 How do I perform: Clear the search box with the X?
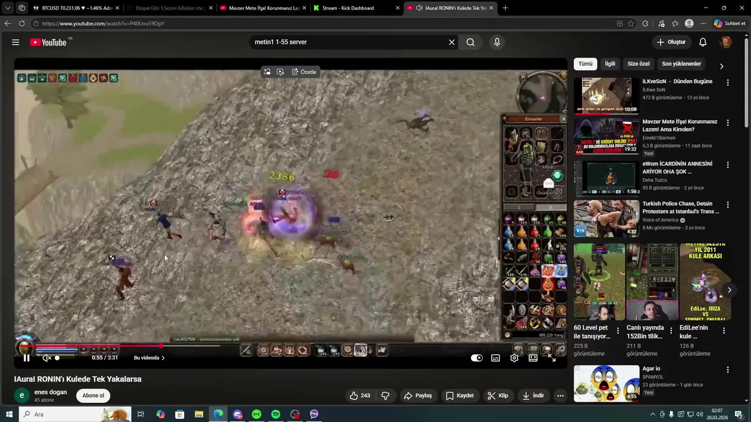[452, 42]
